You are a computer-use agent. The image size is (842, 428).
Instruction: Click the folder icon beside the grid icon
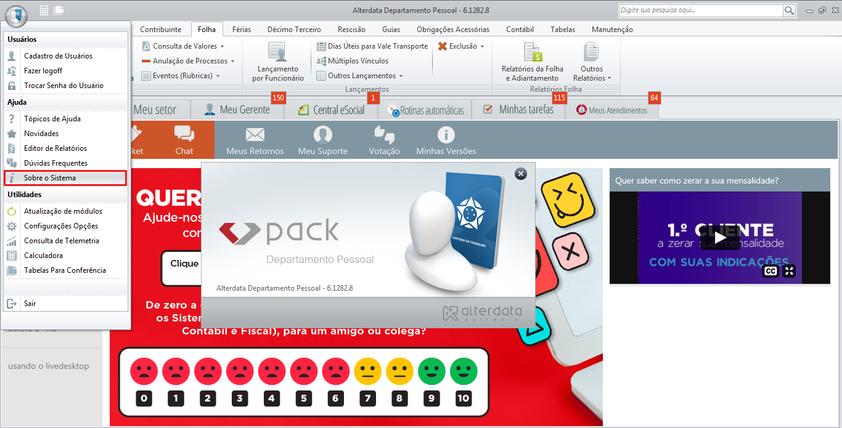59,10
